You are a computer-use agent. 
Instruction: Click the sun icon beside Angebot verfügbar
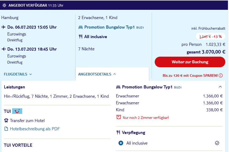tap(4, 5)
